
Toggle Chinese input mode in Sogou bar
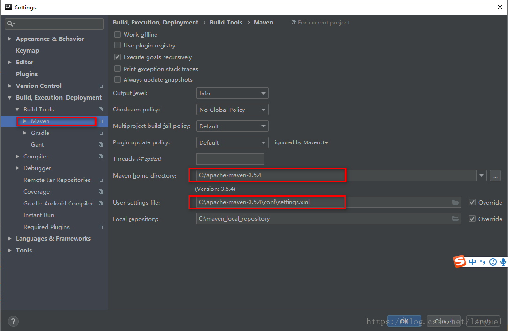(x=472, y=261)
